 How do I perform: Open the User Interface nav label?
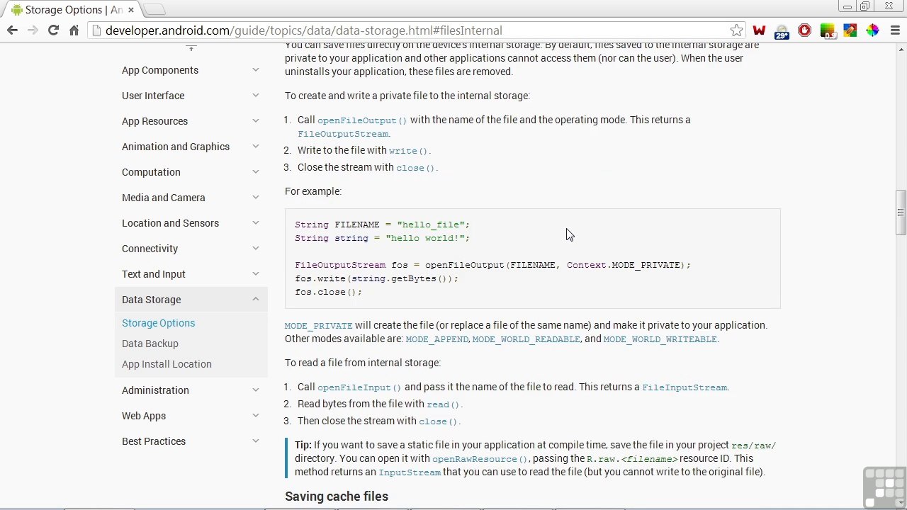[x=153, y=96]
